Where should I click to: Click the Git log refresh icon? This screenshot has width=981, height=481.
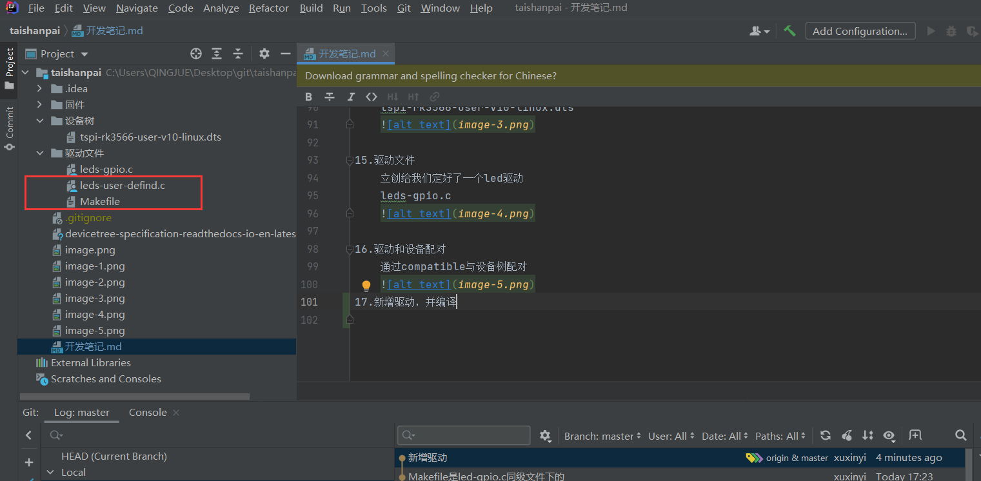(825, 436)
